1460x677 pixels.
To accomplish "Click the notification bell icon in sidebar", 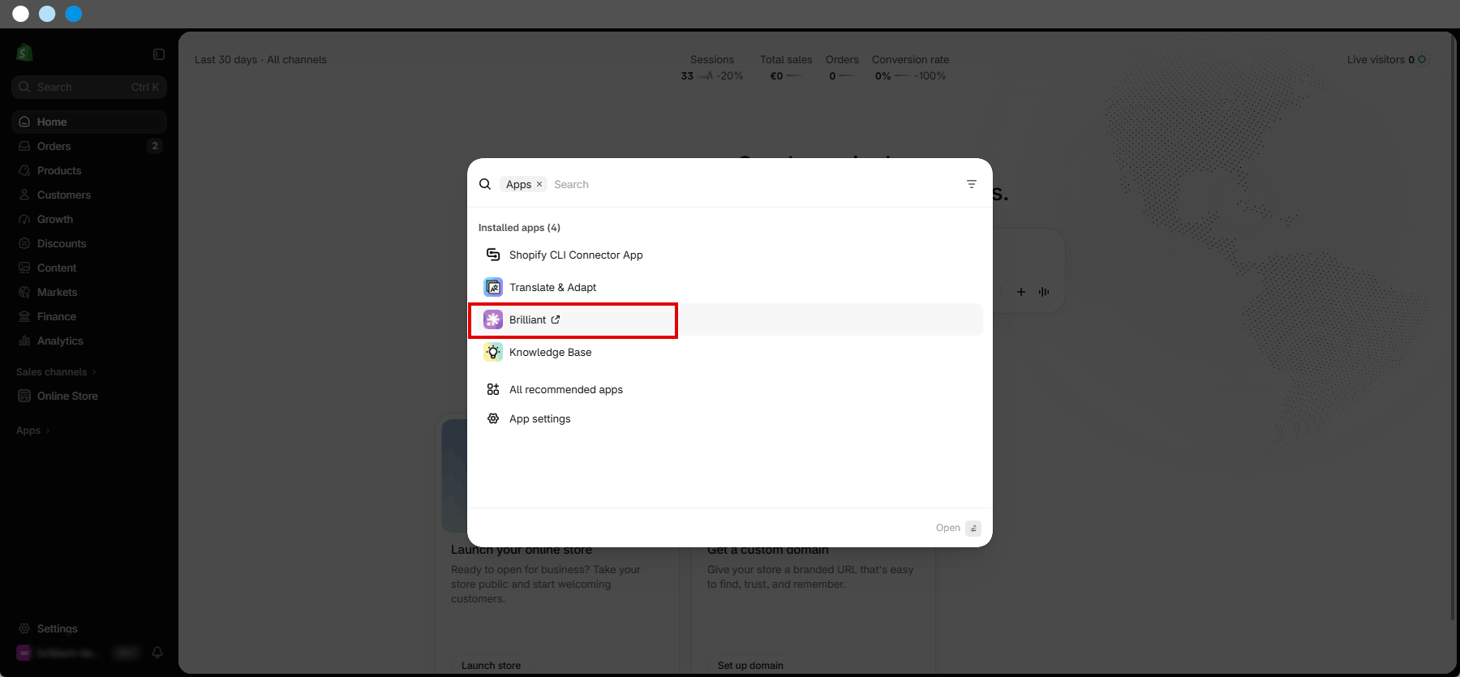I will click(x=157, y=653).
